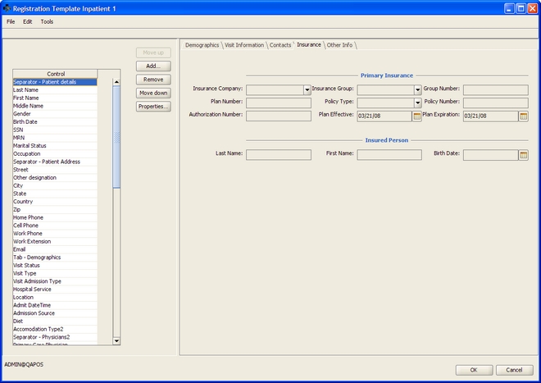Image resolution: width=541 pixels, height=383 pixels.
Task: Click the Group Number input field
Action: (495, 89)
